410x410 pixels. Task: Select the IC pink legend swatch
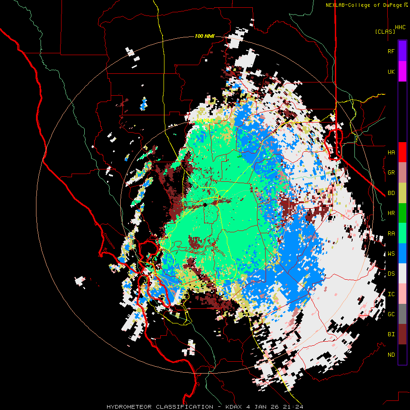tap(402, 294)
